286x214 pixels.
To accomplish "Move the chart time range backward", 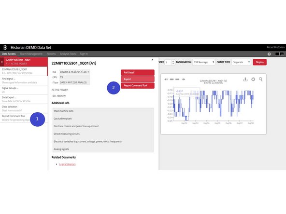I will click(172, 80).
